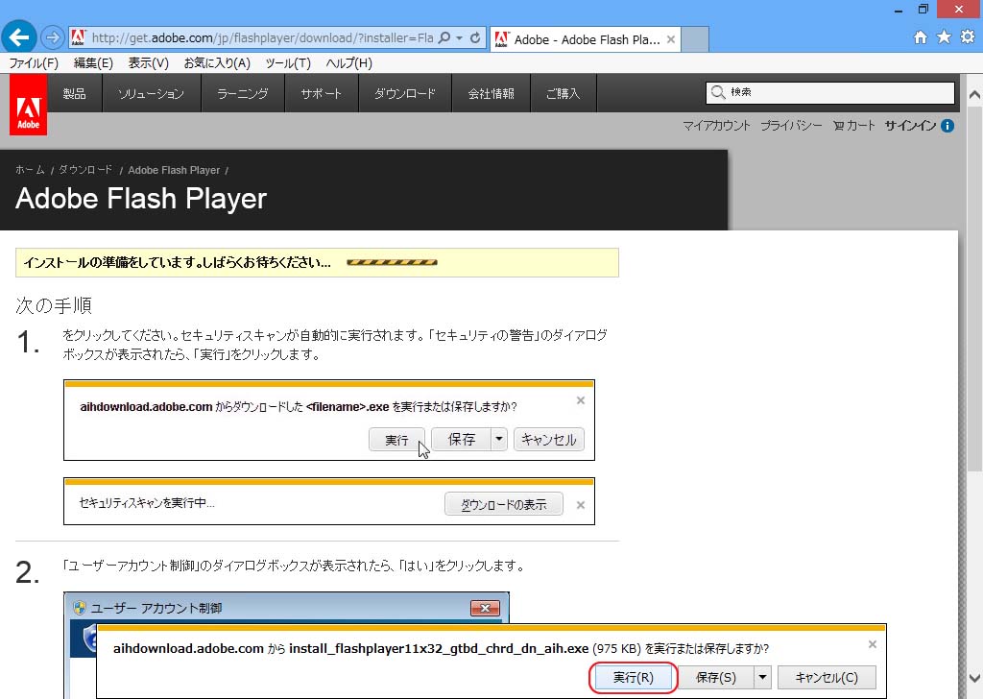983x699 pixels.
Task: Click the Home icon in the toolbar
Action: pyautogui.click(x=920, y=37)
